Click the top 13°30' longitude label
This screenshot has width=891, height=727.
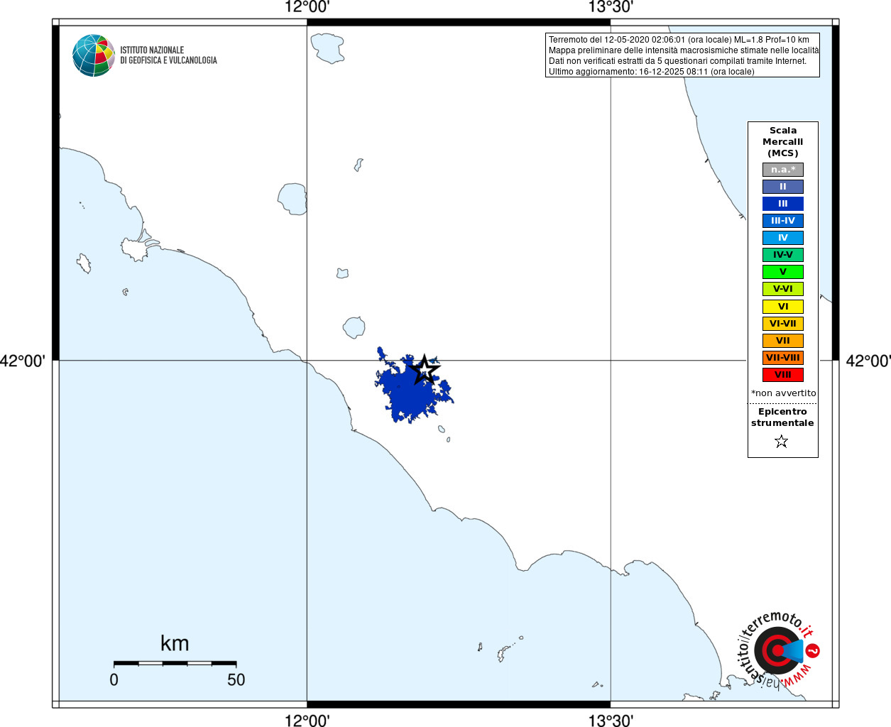click(x=611, y=8)
